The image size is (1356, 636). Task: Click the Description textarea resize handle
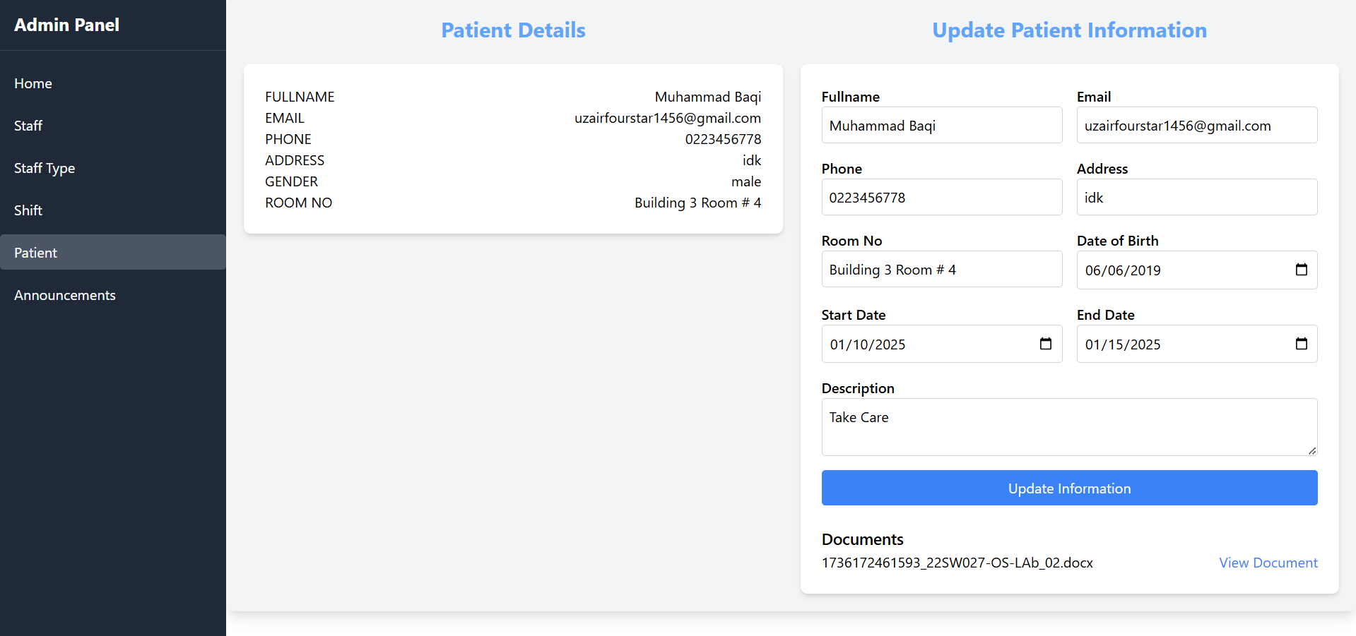[x=1311, y=450]
